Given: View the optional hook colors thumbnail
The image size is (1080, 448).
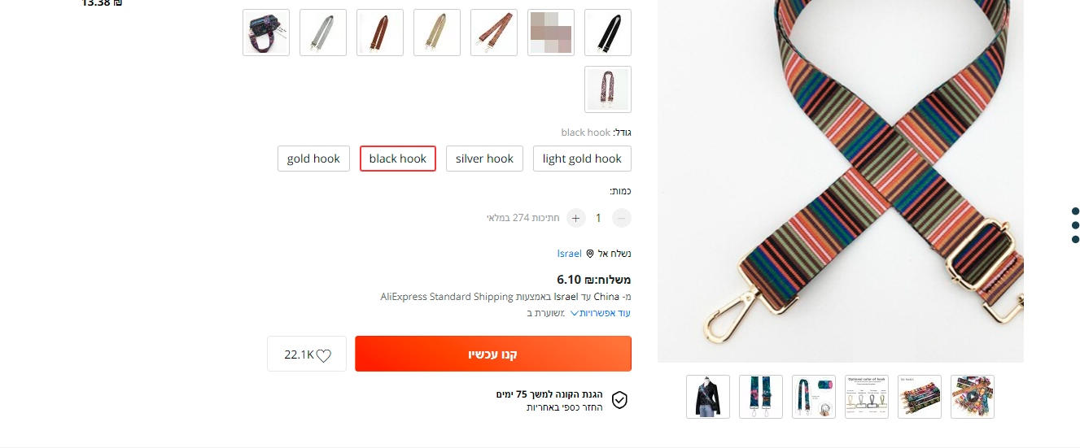Looking at the screenshot, I should pyautogui.click(x=867, y=397).
